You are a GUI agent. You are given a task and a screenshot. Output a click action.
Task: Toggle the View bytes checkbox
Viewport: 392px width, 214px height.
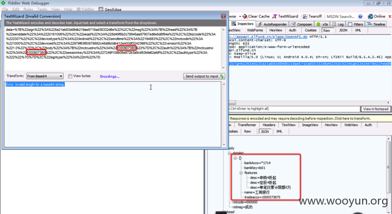[70, 76]
